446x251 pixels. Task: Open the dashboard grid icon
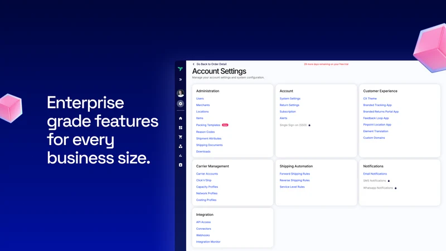pos(180,128)
